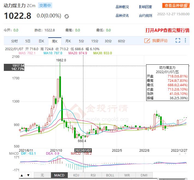This screenshot has height=180, width=194.
Task: Click the MA10: 787.0 legend
Action: 53,53
